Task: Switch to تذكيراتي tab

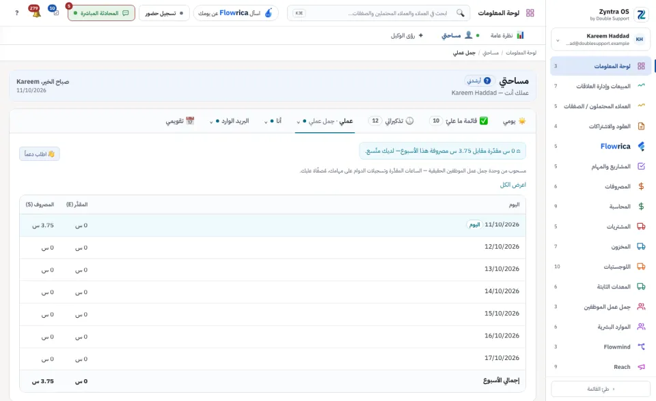Action: [391, 121]
